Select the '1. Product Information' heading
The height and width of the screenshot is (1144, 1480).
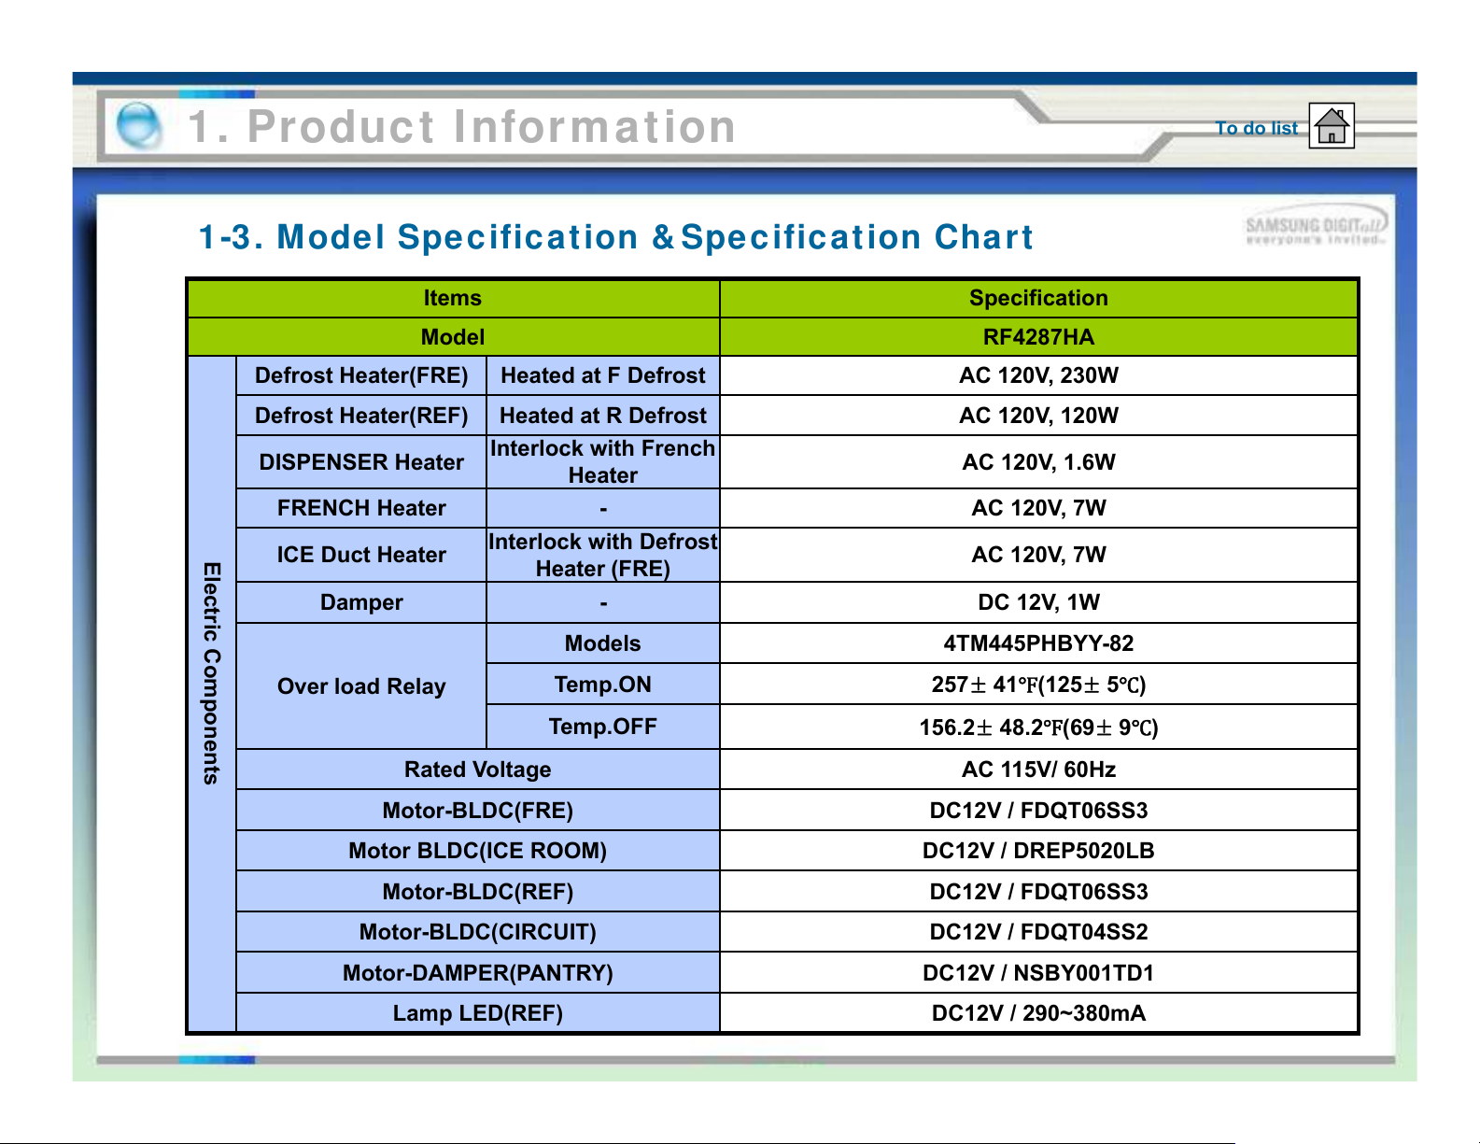click(x=462, y=126)
